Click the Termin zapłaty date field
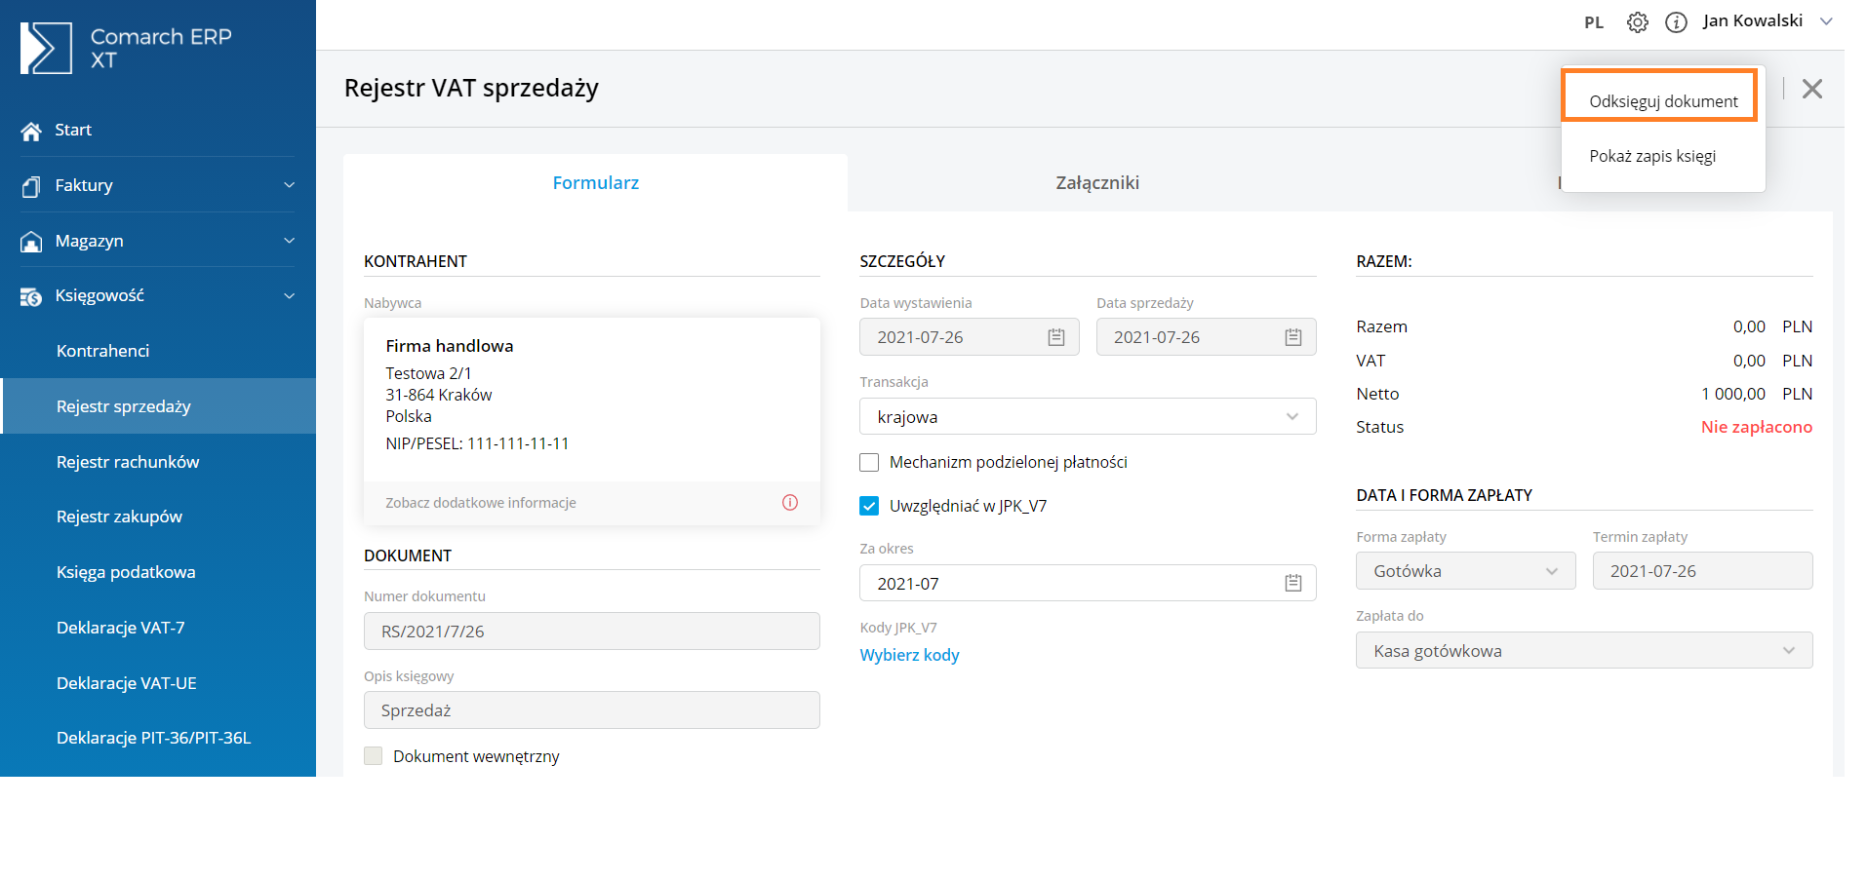Viewport: 1867px width, 881px height. 1702,571
